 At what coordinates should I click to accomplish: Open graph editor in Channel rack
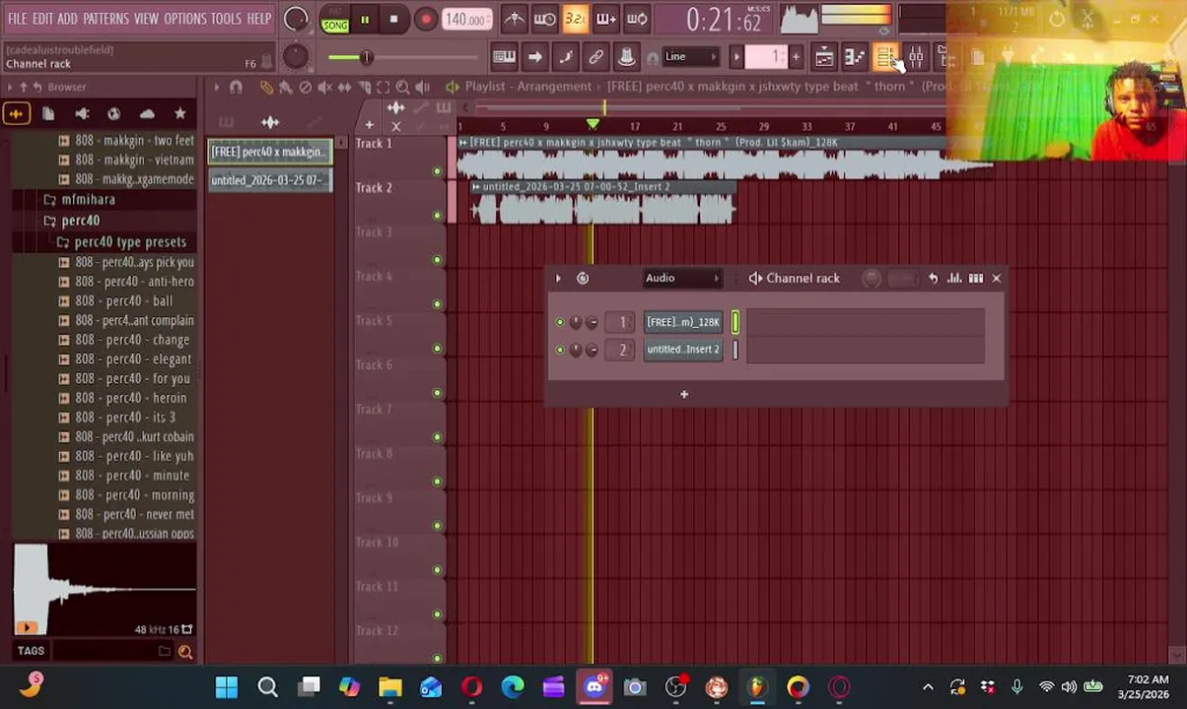click(x=954, y=279)
